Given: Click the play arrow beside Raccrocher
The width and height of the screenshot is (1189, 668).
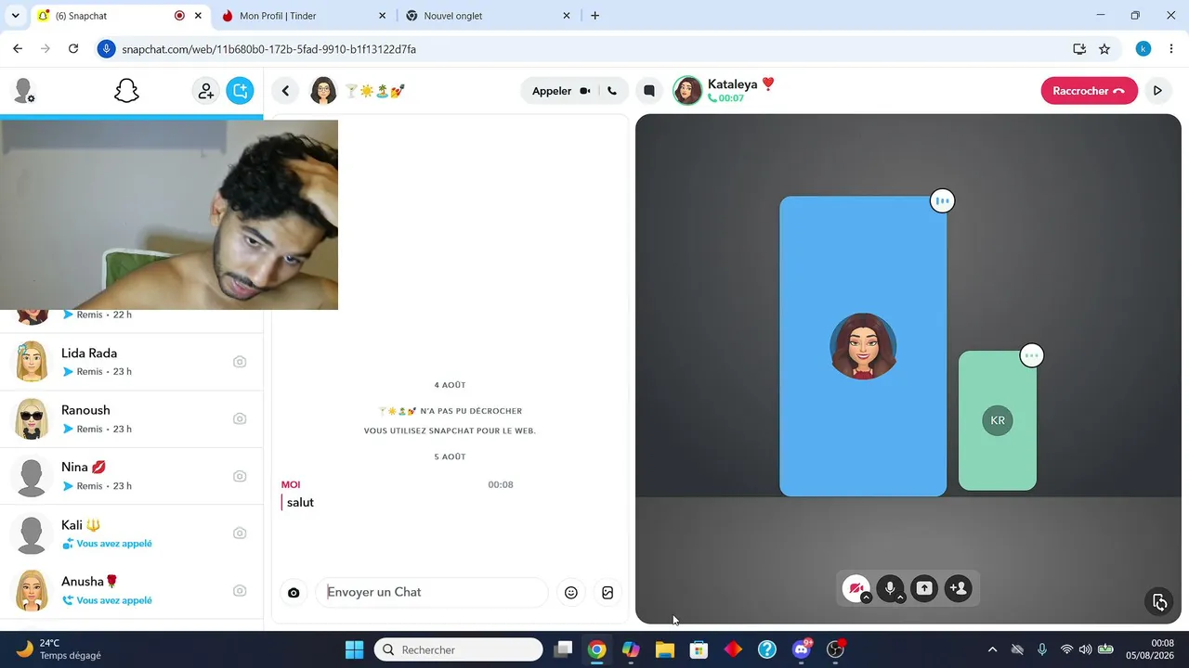Looking at the screenshot, I should click(1157, 91).
